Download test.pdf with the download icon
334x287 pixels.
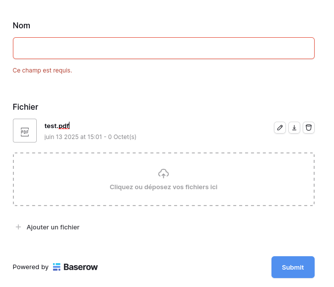(294, 128)
